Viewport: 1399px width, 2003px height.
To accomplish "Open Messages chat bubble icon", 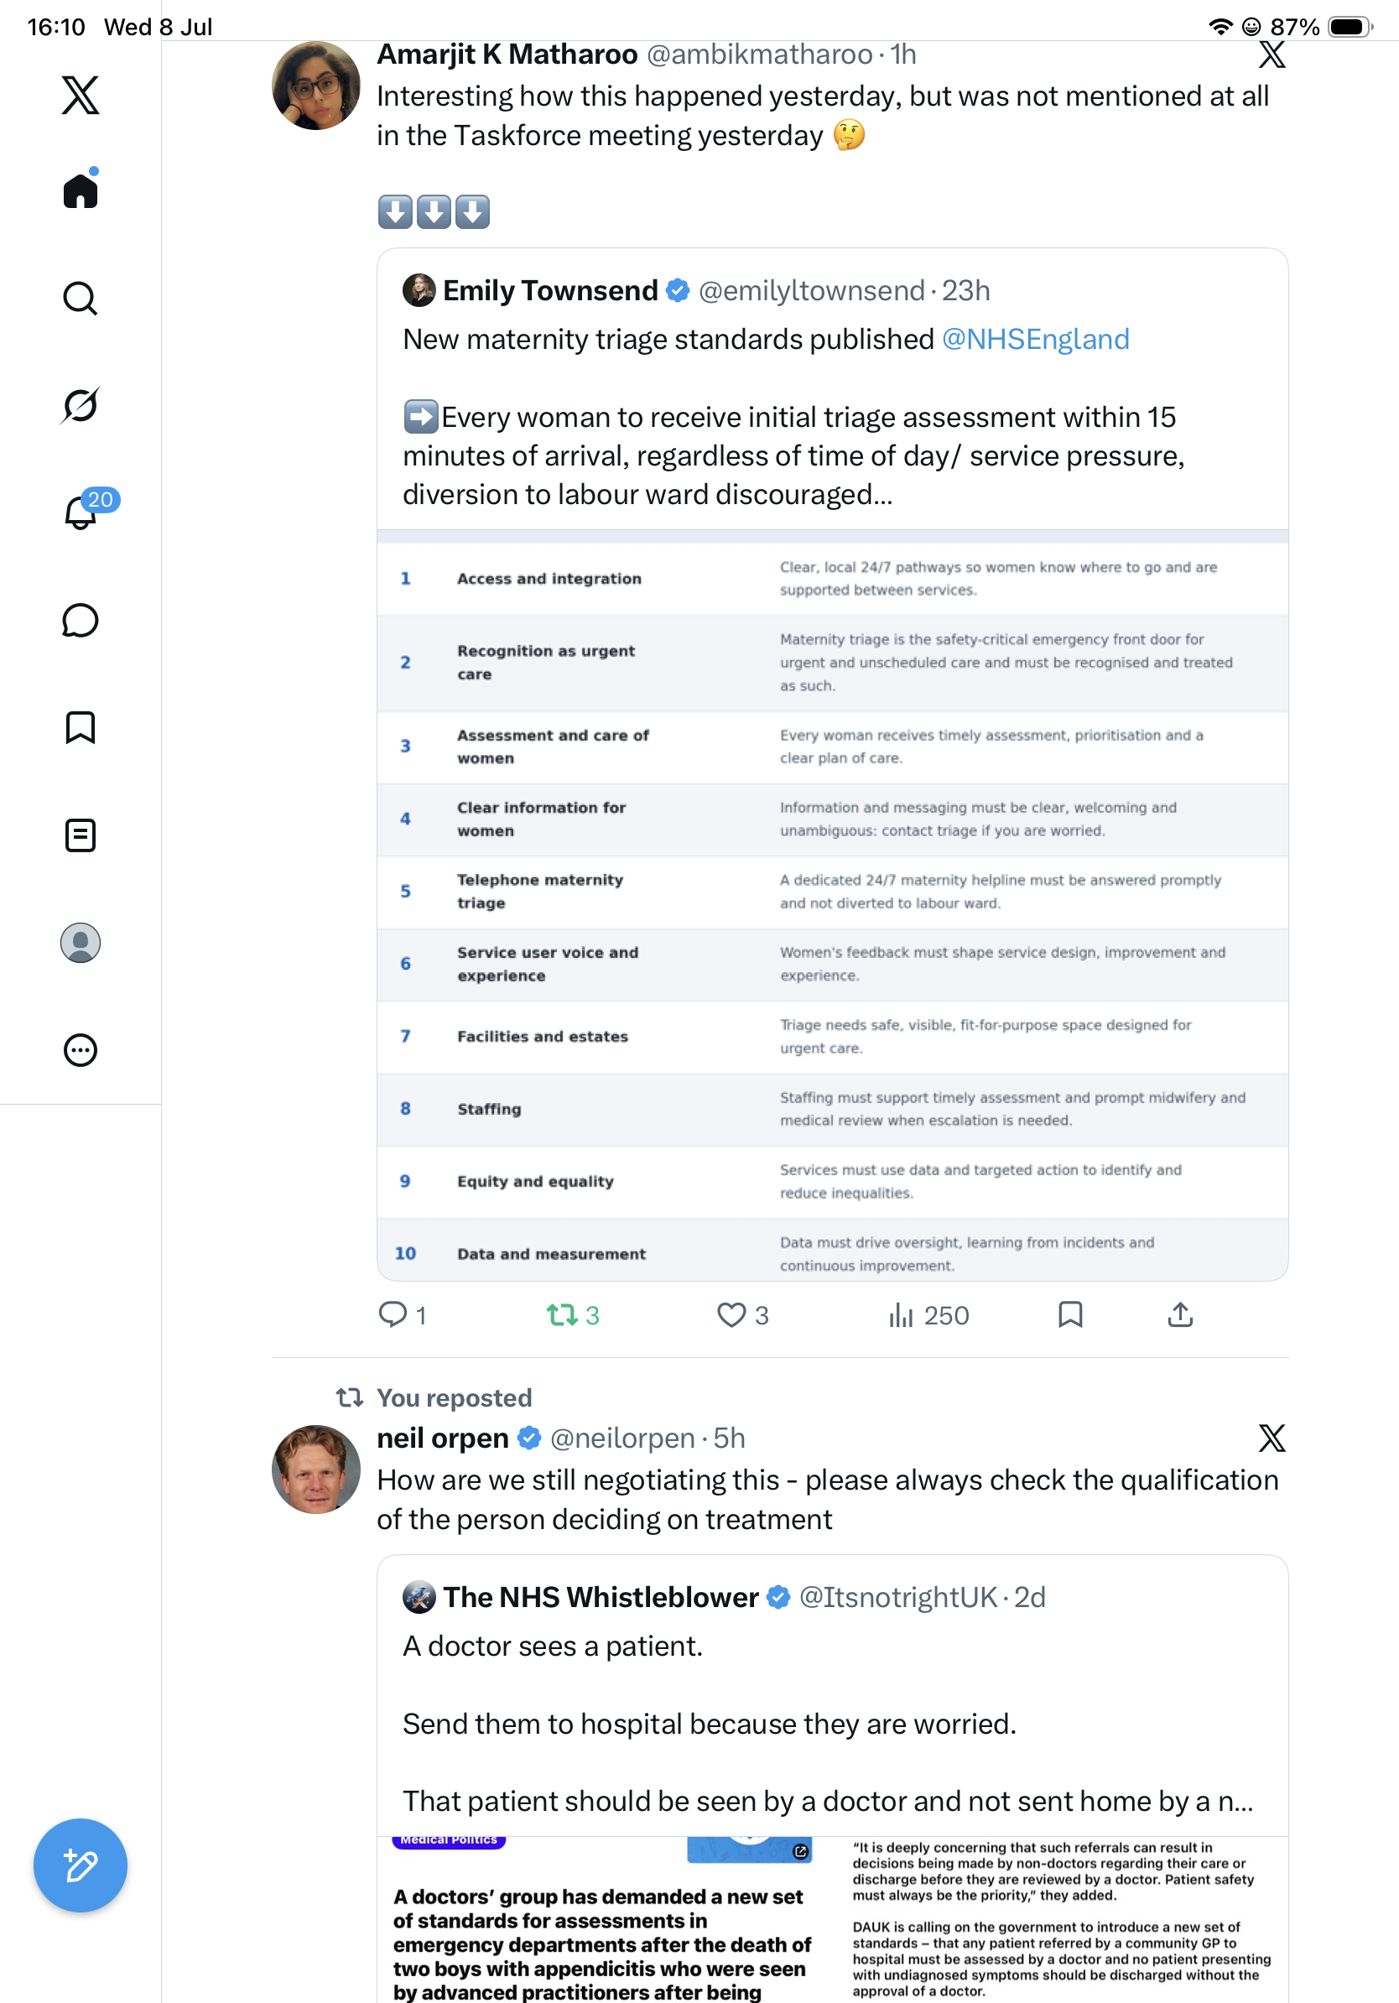I will (81, 620).
